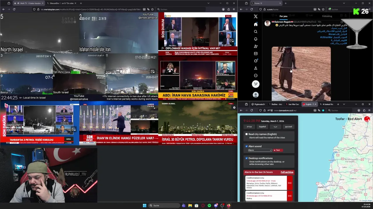Open Sabreen Ragab profile name

[x=283, y=22]
